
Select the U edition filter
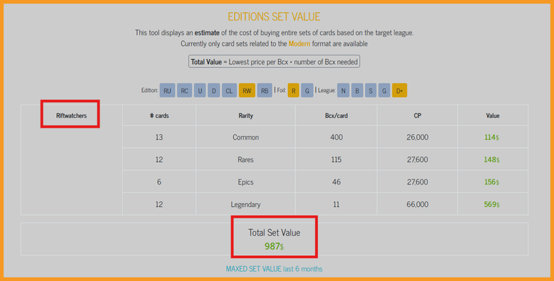tap(200, 90)
